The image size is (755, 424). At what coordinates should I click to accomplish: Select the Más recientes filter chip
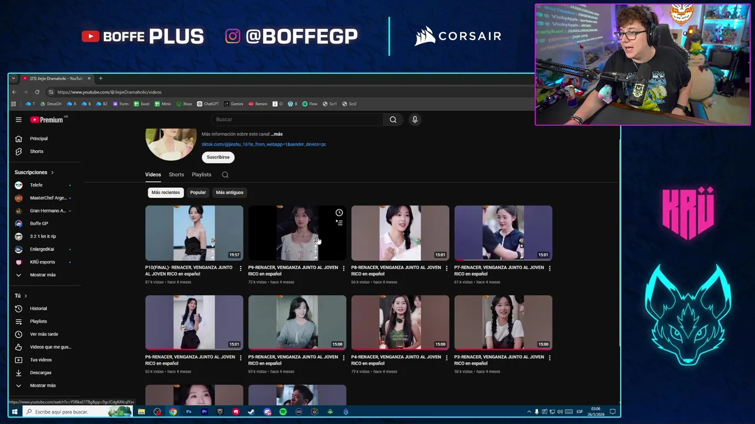click(166, 193)
